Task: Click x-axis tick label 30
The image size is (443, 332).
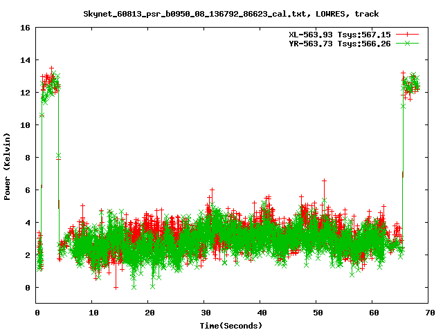Action: pyautogui.click(x=206, y=313)
